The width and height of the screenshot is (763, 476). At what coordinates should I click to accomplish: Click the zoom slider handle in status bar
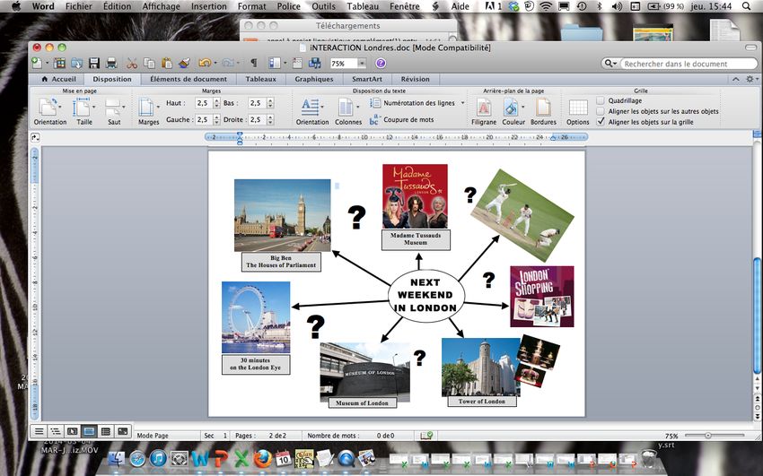708,436
